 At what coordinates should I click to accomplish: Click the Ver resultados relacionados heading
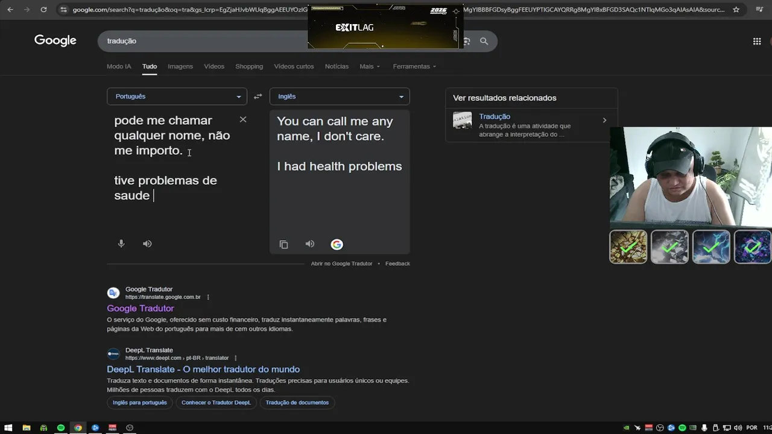coord(505,98)
